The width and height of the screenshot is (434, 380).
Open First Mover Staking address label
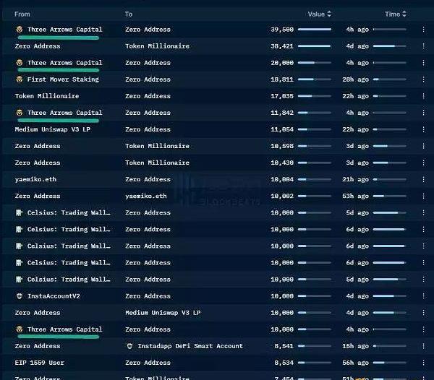[63, 79]
